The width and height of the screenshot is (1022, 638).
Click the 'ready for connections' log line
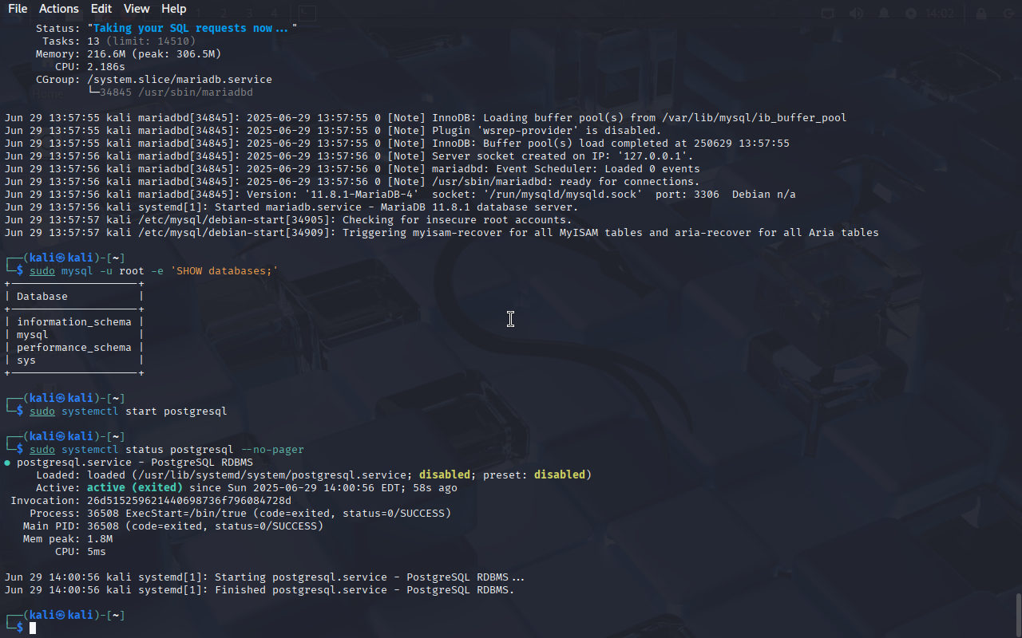pos(352,181)
